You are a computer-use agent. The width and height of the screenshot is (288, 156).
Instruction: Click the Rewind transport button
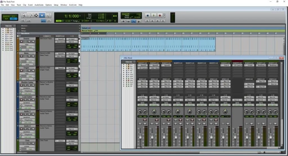click(152, 21)
